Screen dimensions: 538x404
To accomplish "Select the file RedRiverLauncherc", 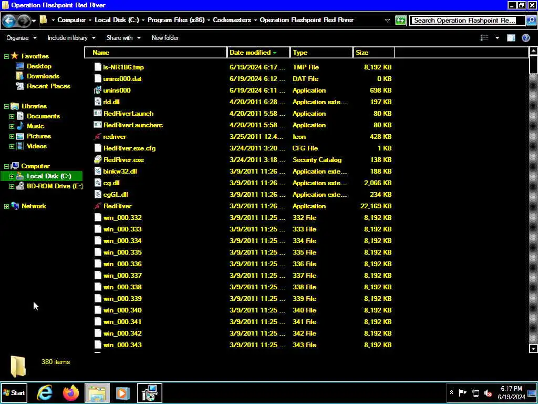I will (x=133, y=125).
